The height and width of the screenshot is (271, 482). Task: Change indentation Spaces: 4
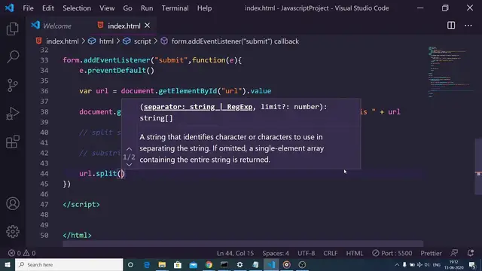pyautogui.click(x=276, y=253)
